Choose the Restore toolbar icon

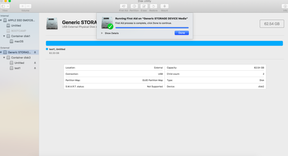(153, 6)
